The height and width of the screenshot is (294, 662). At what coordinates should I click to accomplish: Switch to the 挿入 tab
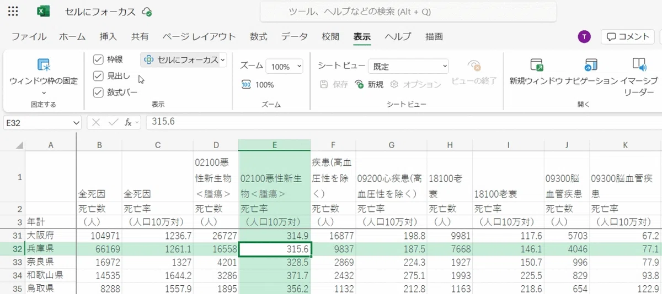point(108,37)
